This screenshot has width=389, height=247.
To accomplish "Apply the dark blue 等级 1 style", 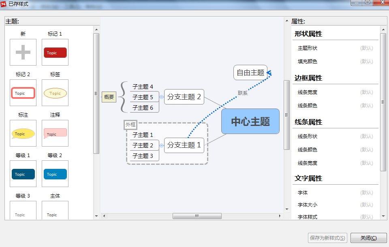I will 23,174.
